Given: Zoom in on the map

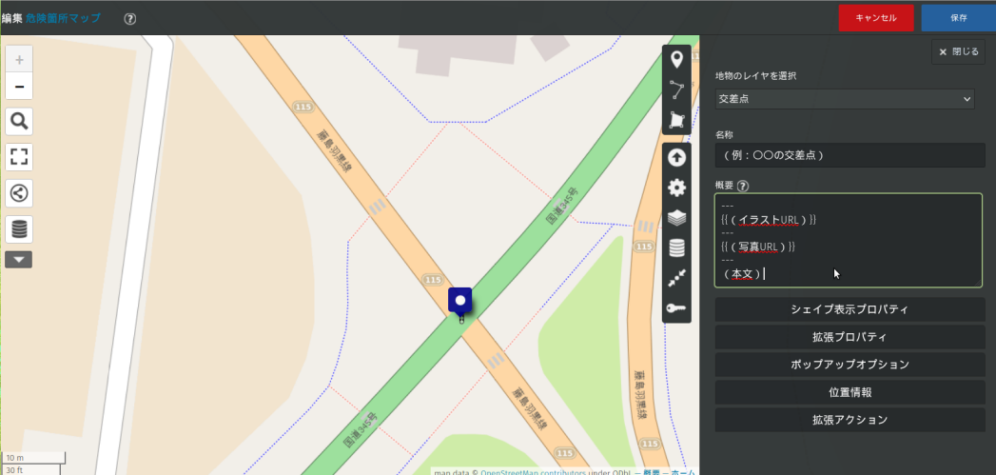Looking at the screenshot, I should tap(19, 59).
